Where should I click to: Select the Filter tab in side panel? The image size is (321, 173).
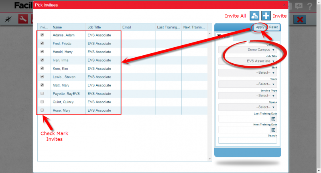(x=224, y=37)
